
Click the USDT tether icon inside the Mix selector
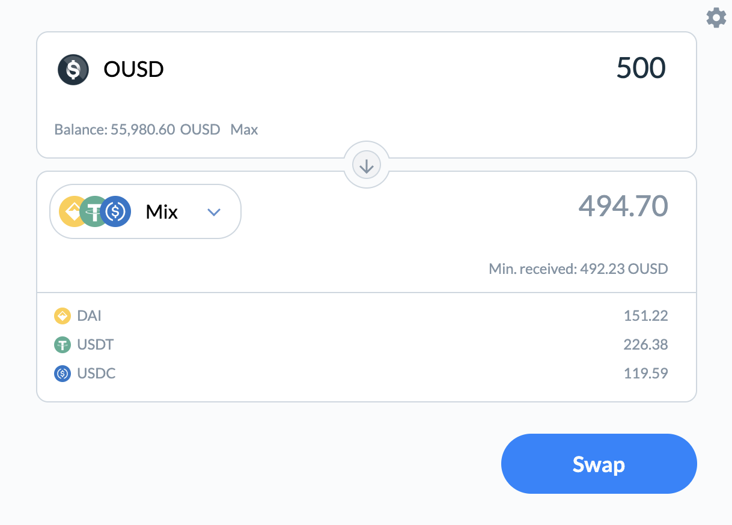94,211
